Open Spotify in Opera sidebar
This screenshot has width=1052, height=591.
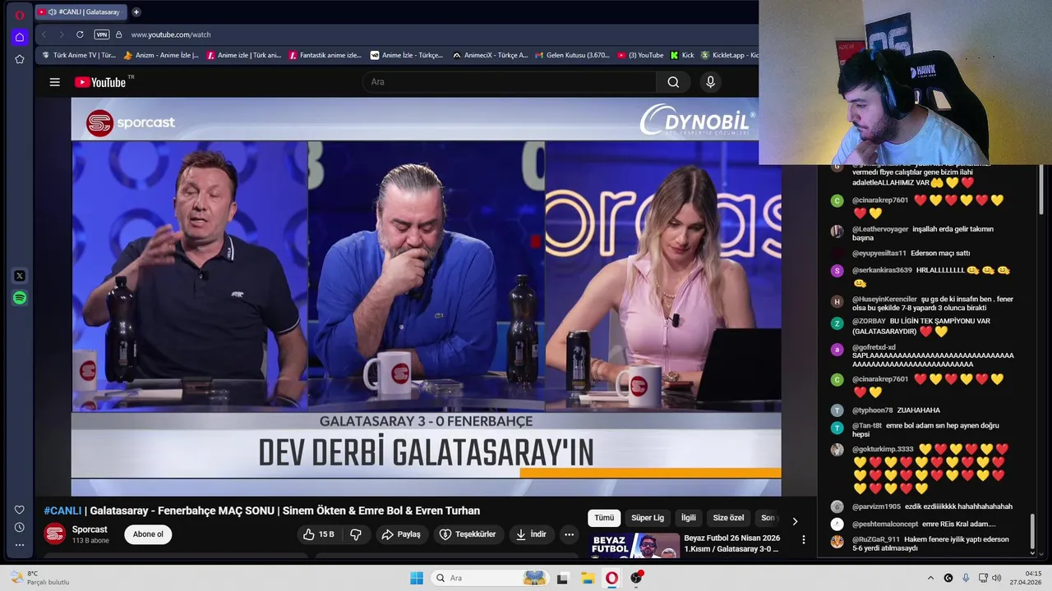click(x=20, y=298)
